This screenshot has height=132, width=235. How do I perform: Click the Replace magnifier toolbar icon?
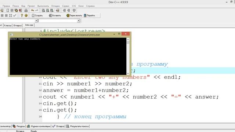coord(47,10)
